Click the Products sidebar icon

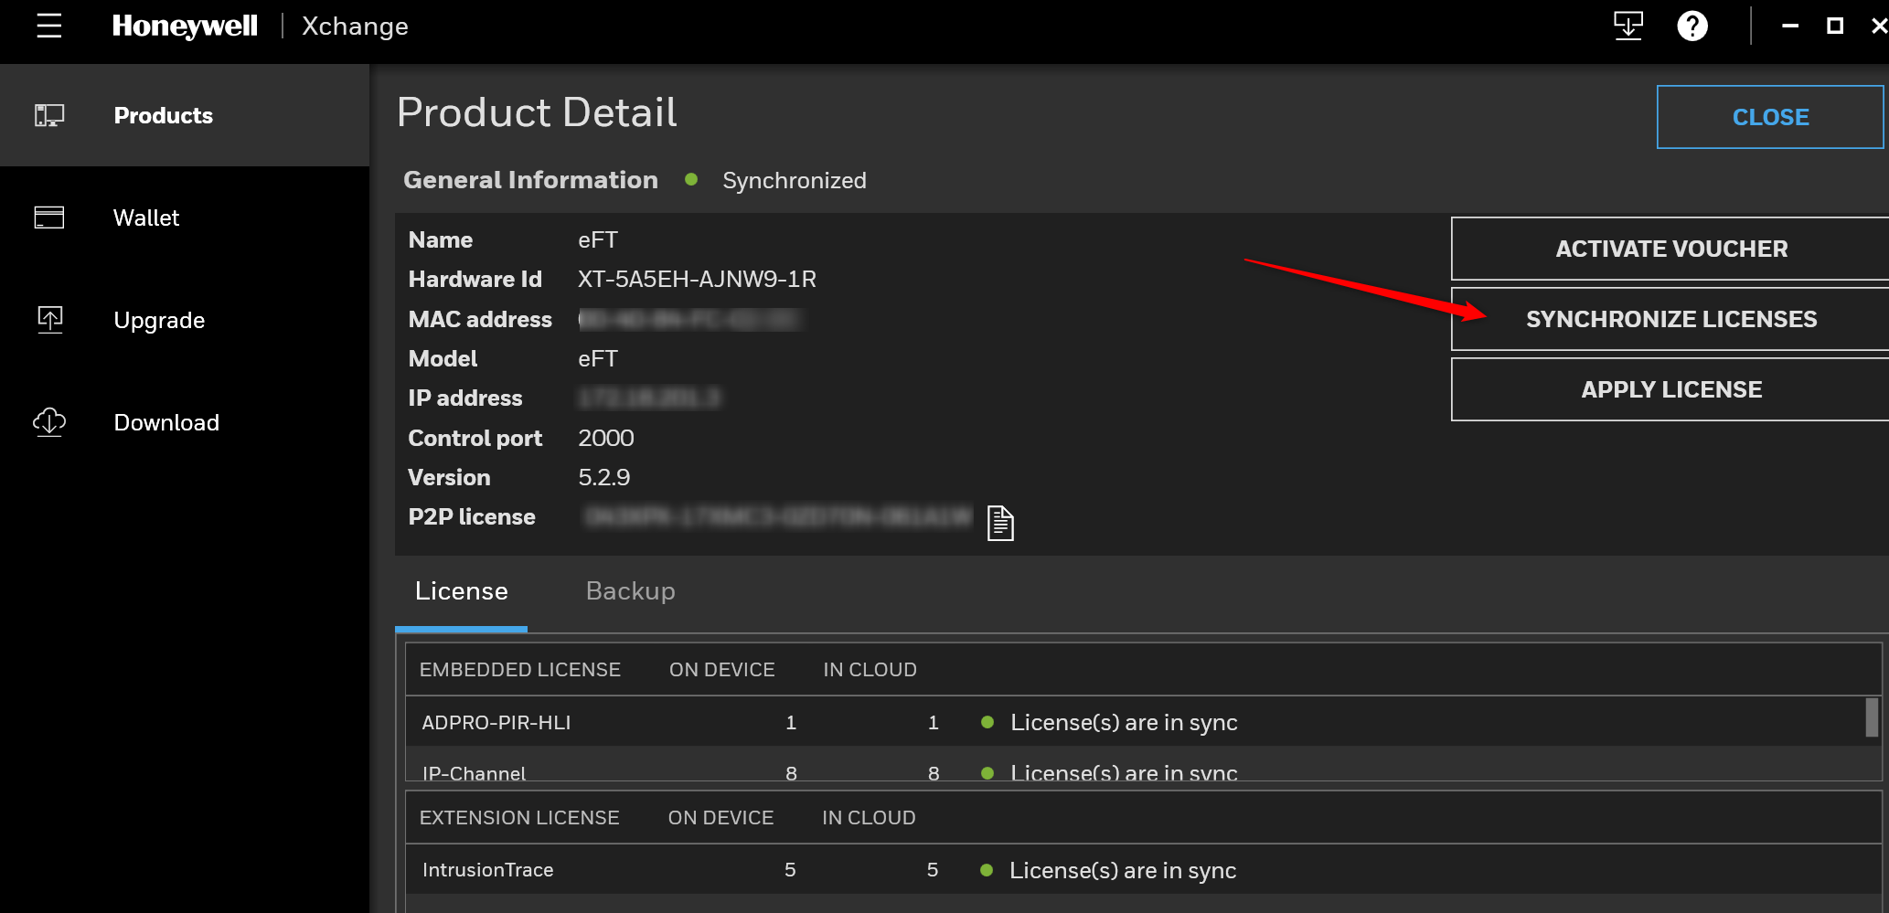point(49,115)
